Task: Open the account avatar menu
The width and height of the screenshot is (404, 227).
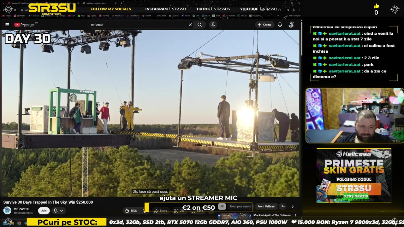Action: [292, 25]
